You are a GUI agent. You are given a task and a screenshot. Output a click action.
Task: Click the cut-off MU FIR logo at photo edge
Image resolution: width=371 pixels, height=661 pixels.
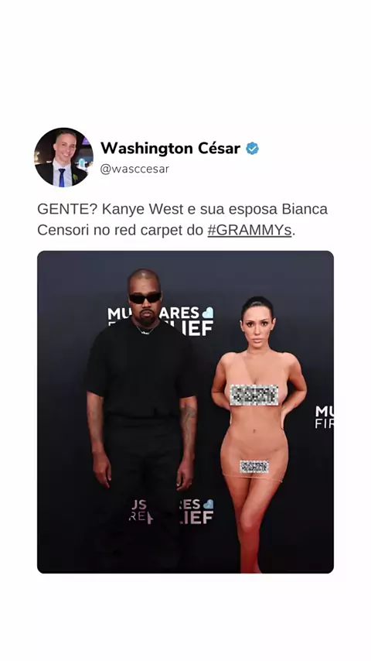325,417
